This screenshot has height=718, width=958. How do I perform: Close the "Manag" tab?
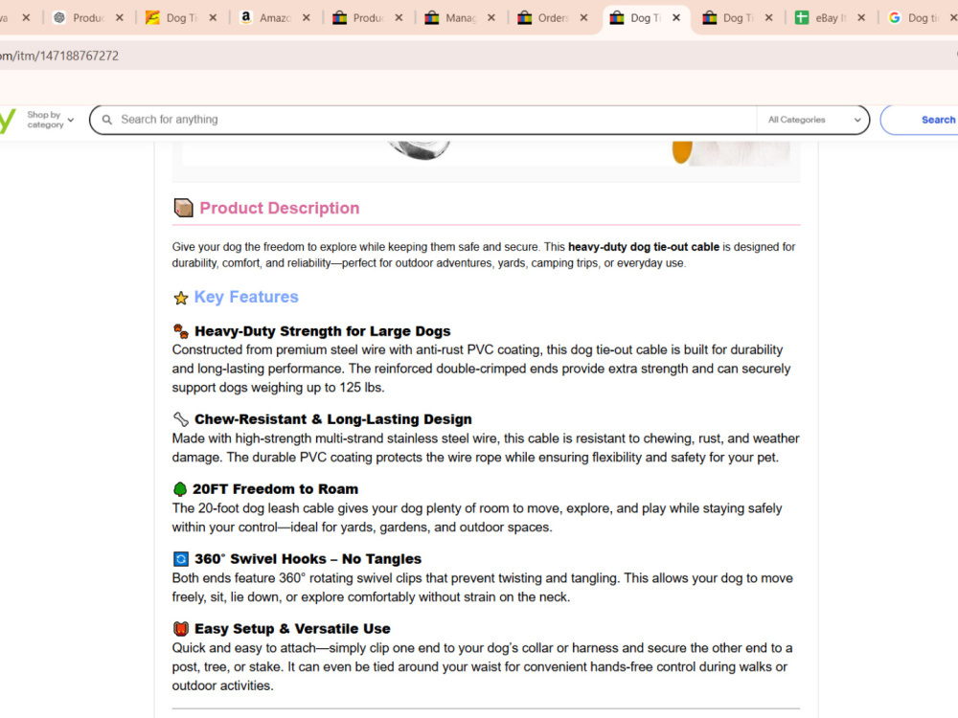(491, 18)
